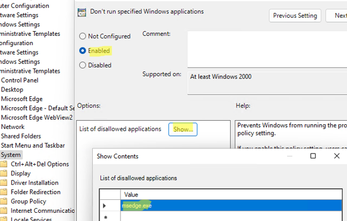Click the Value column header

[231, 195]
